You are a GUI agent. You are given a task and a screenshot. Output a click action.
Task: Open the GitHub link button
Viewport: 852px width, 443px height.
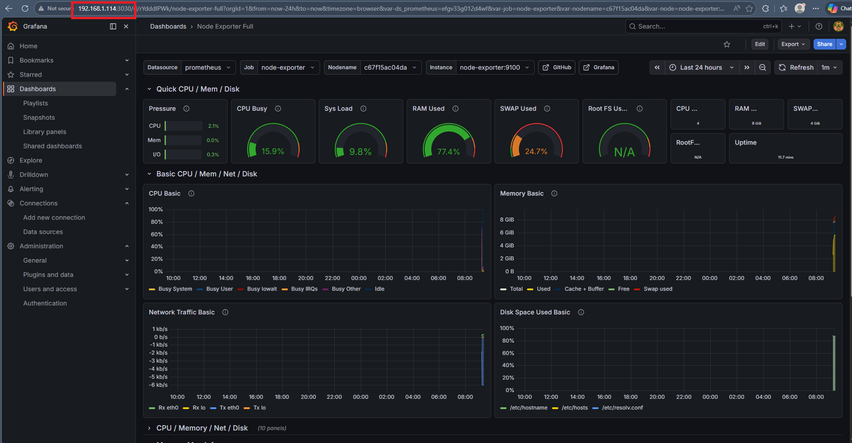coord(557,67)
